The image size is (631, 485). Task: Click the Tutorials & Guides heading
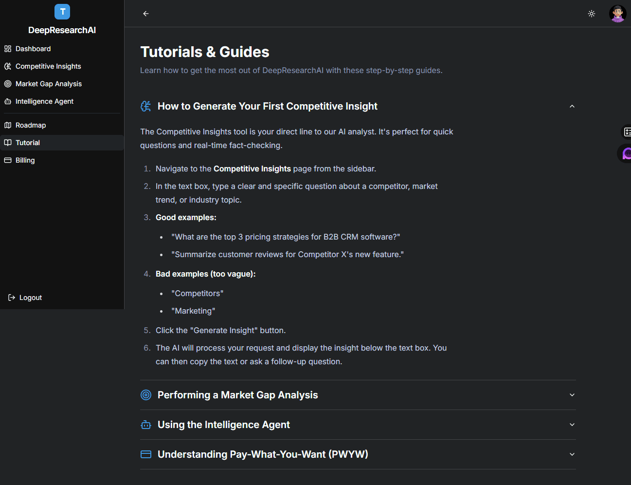pyautogui.click(x=205, y=52)
